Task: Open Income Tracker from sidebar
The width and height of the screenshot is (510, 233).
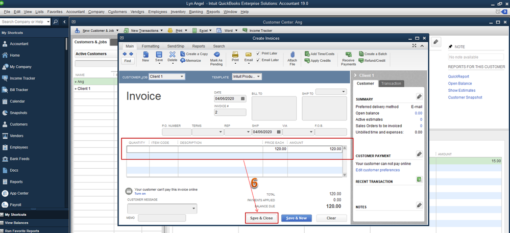Action: [x=22, y=79]
